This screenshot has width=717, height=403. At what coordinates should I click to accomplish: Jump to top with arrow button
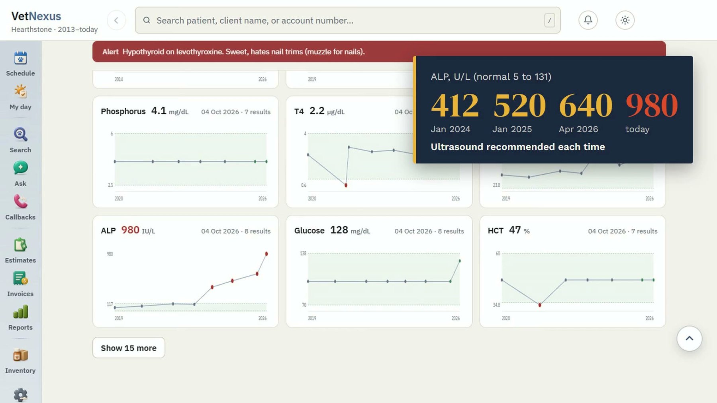point(689,339)
